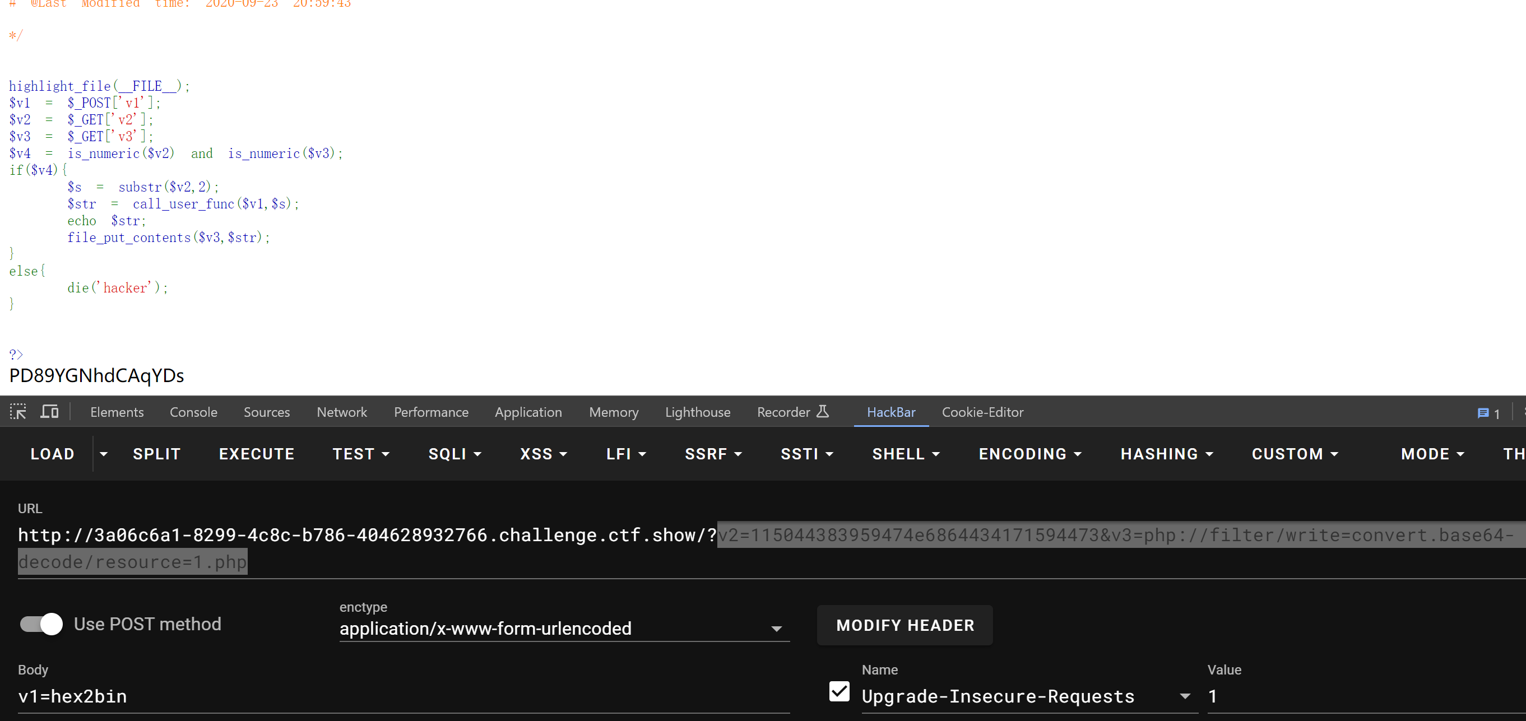
Task: Open the ENCODING dropdown menu
Action: point(1029,454)
